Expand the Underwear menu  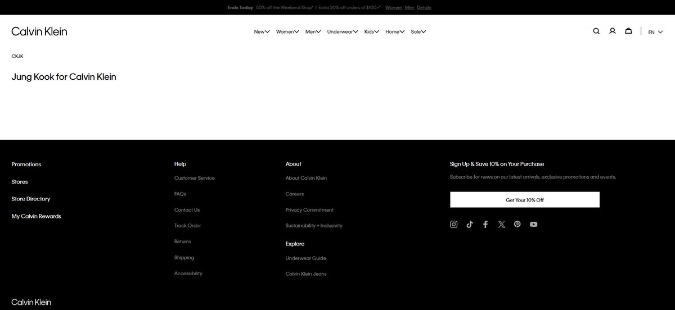(x=343, y=32)
